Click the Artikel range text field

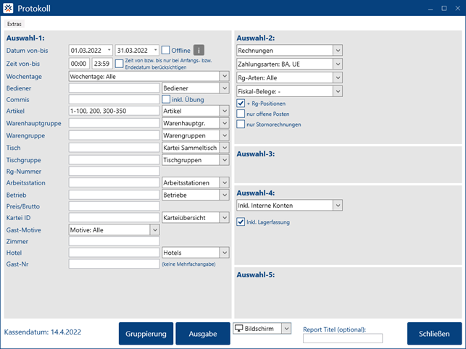pos(114,111)
